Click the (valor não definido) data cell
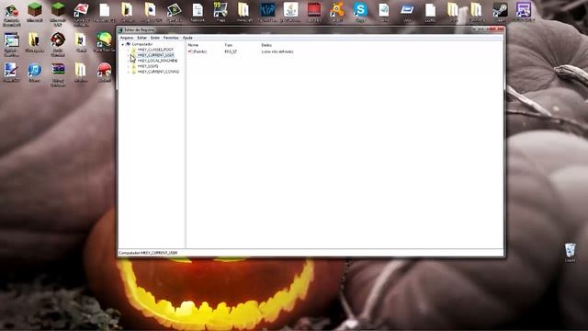This screenshot has width=588, height=331. [x=277, y=51]
